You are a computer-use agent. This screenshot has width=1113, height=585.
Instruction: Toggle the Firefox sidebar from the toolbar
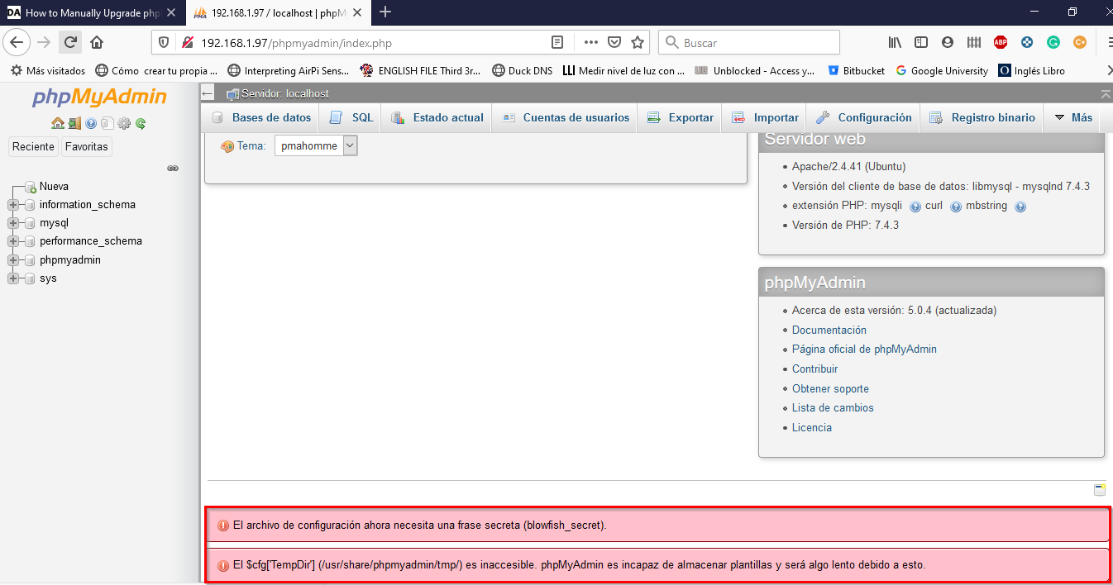[x=920, y=41]
